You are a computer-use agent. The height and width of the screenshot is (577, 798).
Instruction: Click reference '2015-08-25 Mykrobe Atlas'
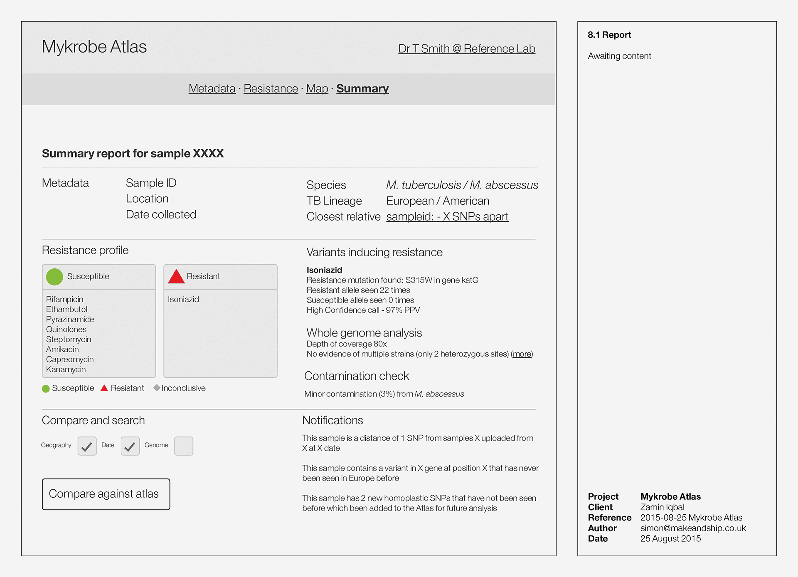coord(691,518)
